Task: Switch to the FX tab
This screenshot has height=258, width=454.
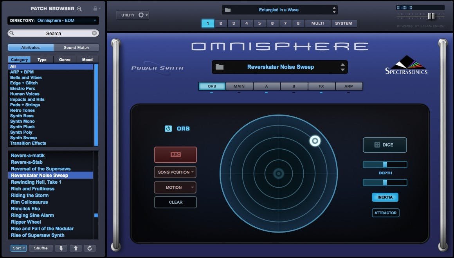Action: [321, 86]
